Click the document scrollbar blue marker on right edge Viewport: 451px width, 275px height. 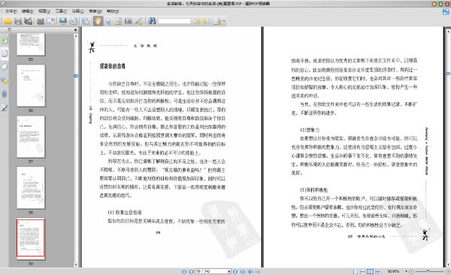(448, 74)
